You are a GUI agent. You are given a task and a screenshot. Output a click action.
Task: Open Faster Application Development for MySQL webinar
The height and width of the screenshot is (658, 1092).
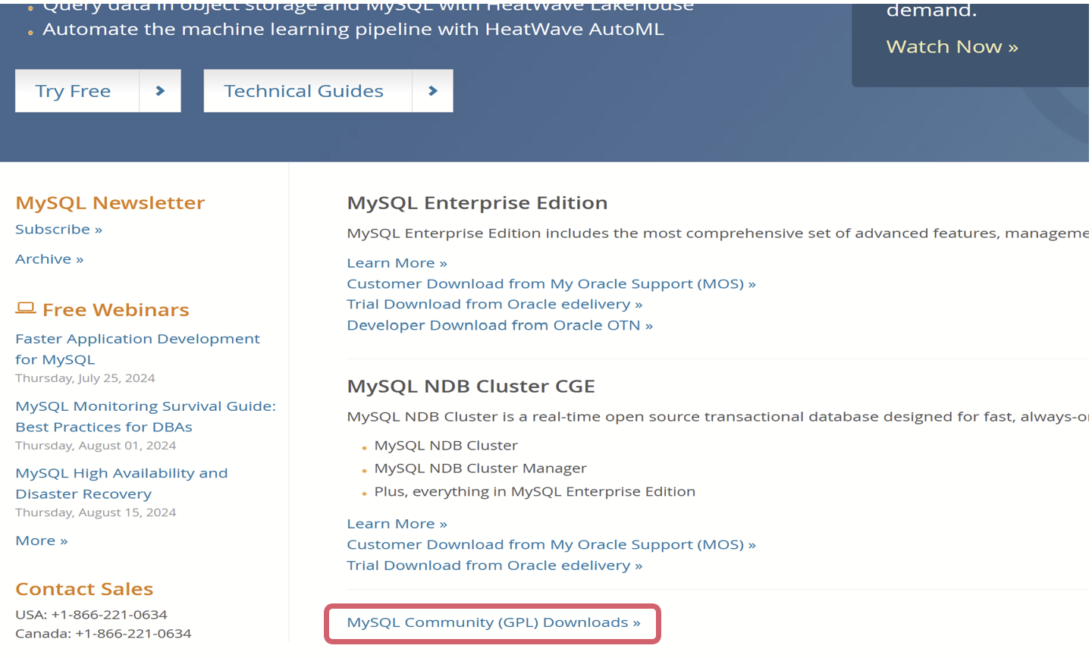(x=137, y=349)
